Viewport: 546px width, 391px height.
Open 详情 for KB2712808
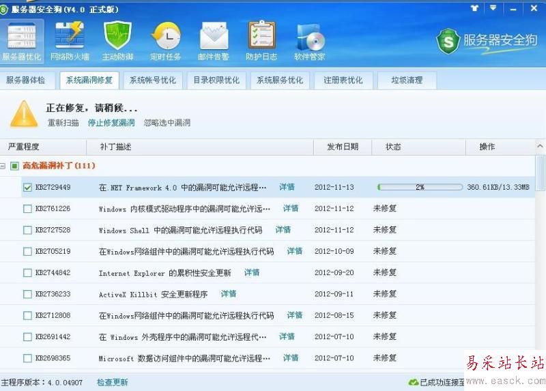click(x=295, y=315)
